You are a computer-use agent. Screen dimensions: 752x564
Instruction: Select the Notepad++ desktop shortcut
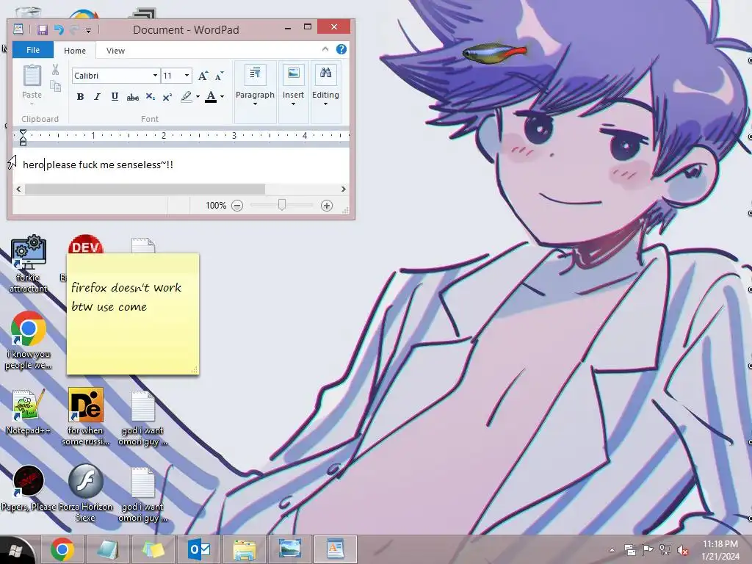pyautogui.click(x=29, y=411)
